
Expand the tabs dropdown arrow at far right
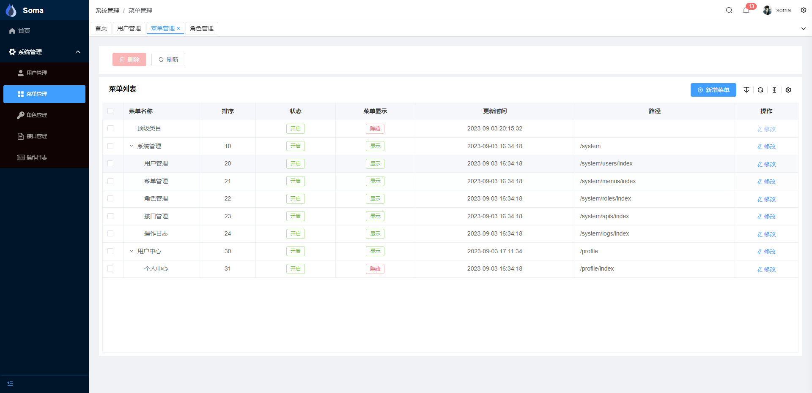point(803,29)
